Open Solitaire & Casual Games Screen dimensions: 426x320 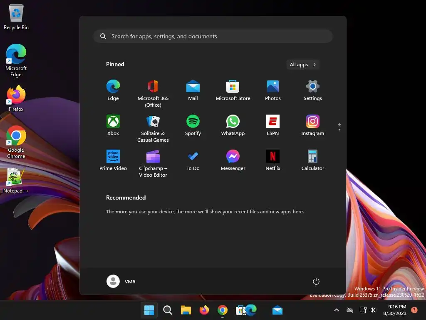coord(153,129)
